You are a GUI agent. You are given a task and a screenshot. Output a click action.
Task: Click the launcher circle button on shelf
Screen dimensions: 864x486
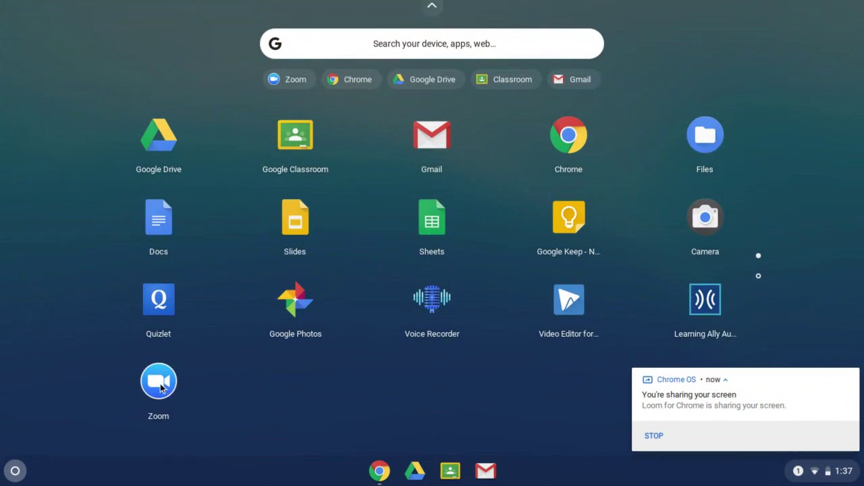point(15,471)
